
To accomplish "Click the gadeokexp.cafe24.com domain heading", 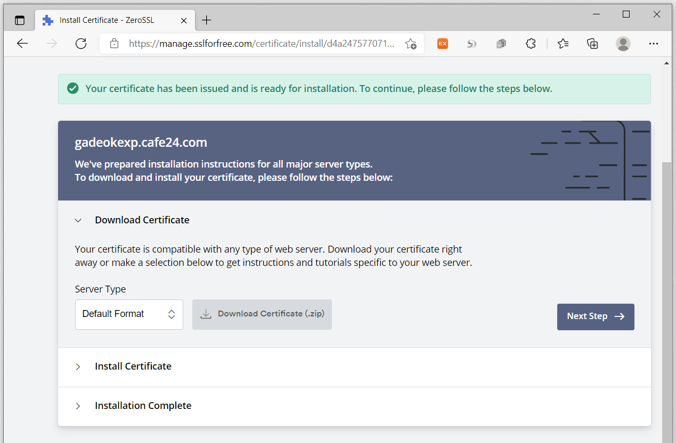I will point(141,143).
